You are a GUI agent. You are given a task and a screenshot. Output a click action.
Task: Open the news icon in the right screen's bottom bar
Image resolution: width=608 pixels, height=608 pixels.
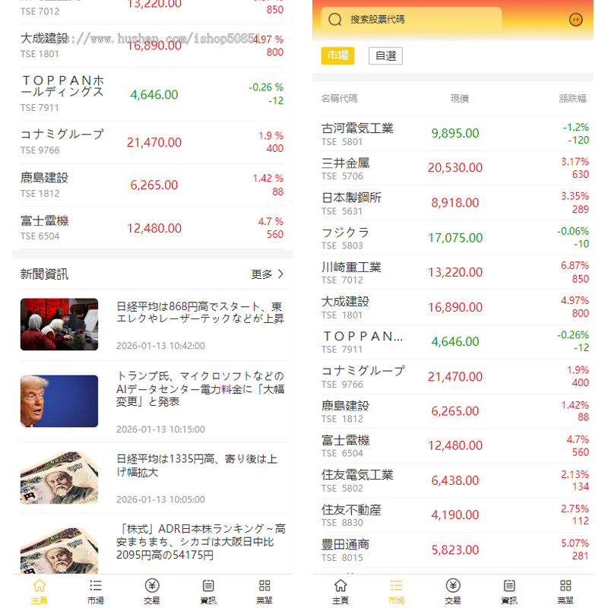tap(509, 585)
